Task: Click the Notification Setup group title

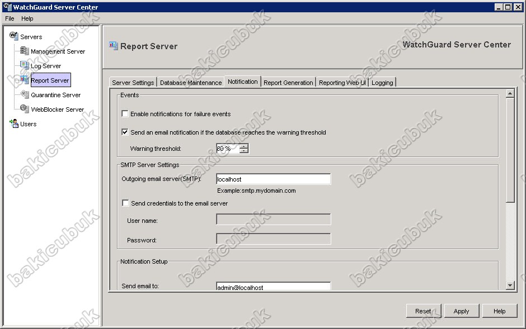Action: (x=144, y=261)
